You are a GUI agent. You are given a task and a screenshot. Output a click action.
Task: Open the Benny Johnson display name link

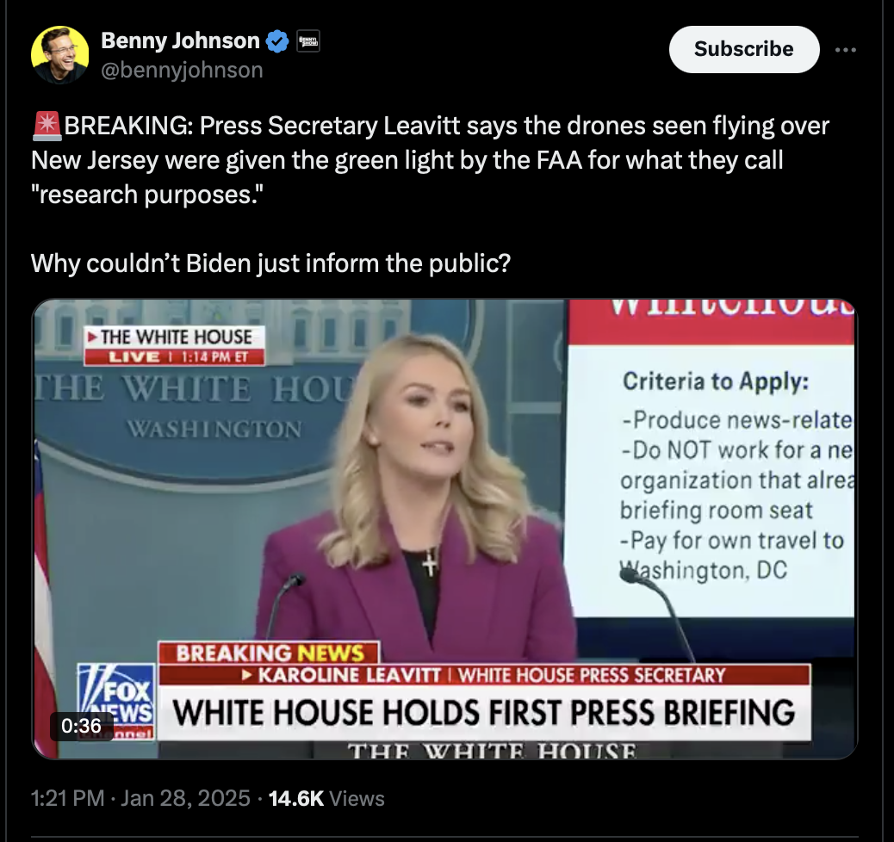coord(180,41)
